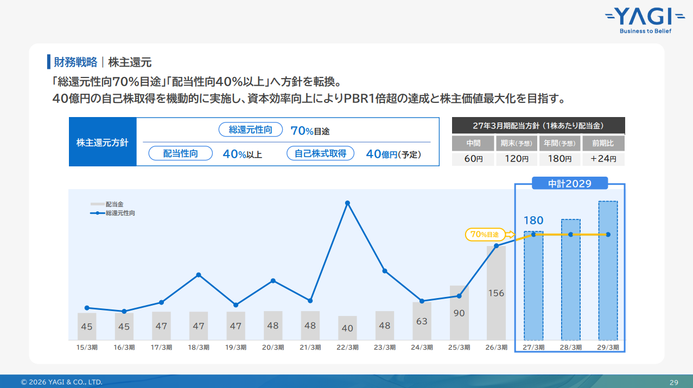Image resolution: width=693 pixels, height=388 pixels.
Task: Click the 24/3期 axis label
Action: click(x=422, y=348)
